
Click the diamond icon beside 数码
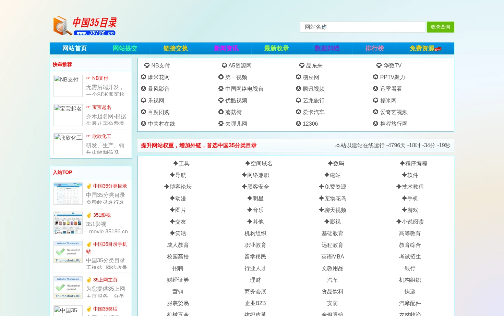click(x=330, y=163)
